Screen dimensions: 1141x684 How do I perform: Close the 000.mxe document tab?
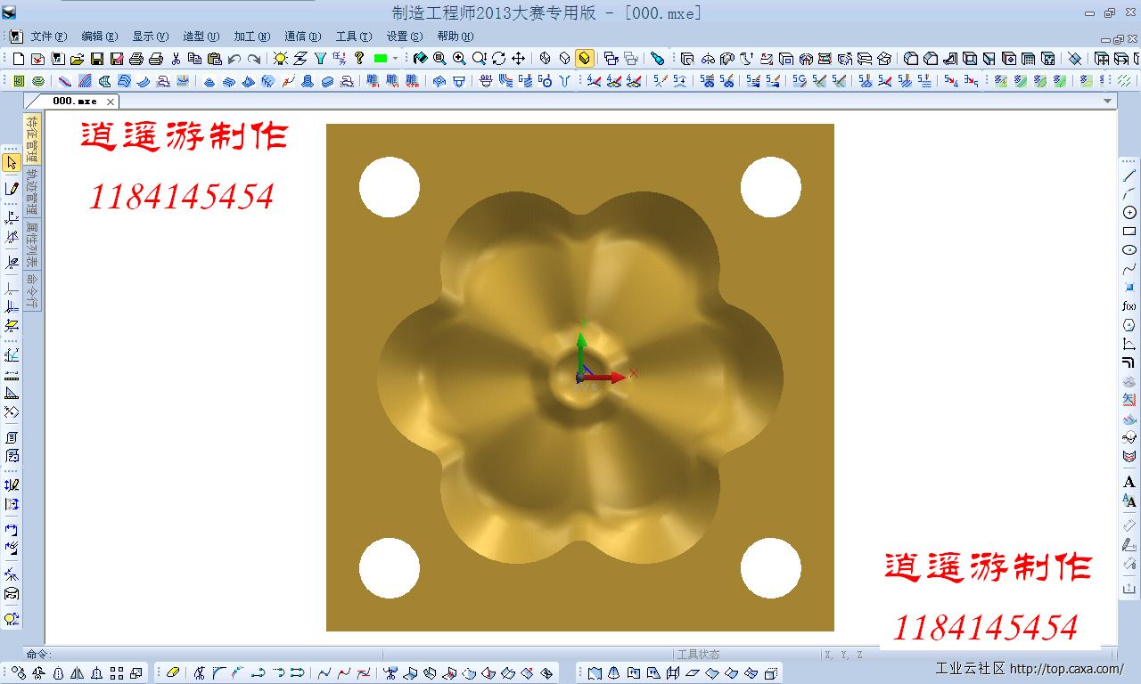(x=111, y=102)
